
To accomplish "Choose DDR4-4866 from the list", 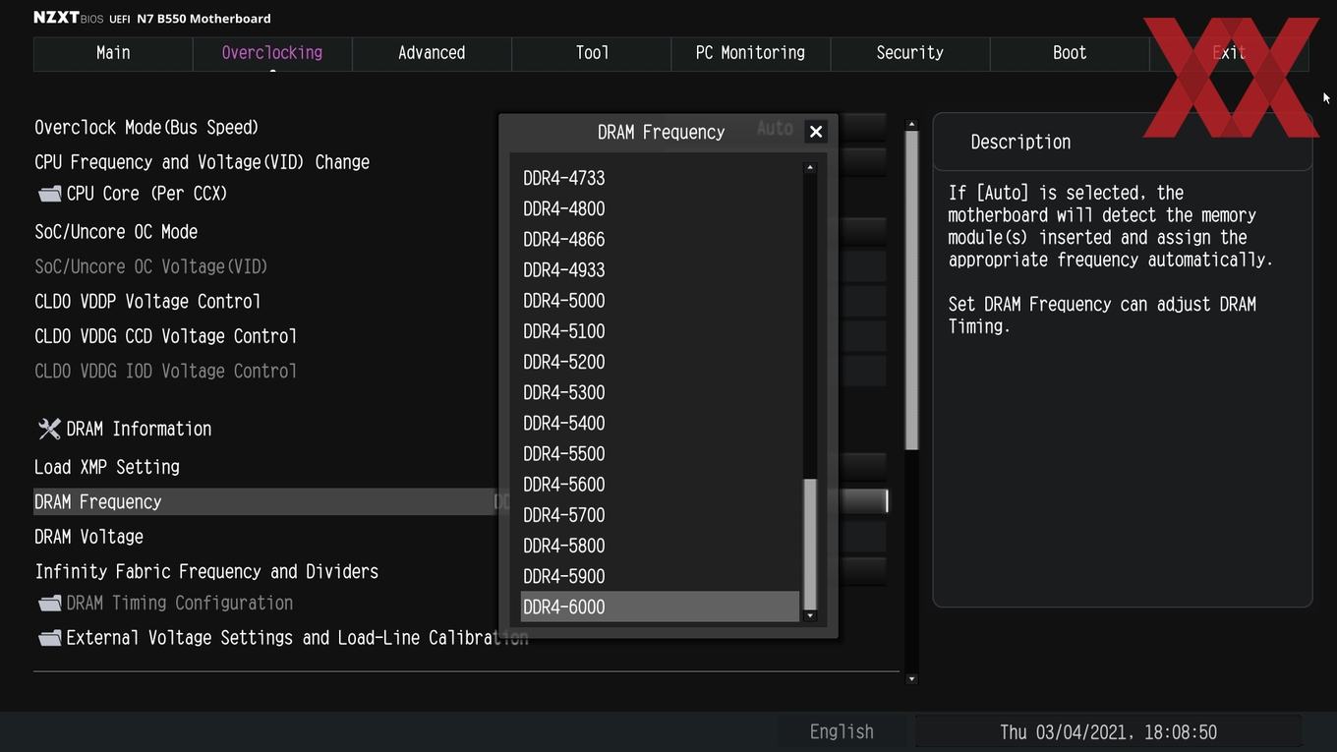I will click(x=660, y=239).
